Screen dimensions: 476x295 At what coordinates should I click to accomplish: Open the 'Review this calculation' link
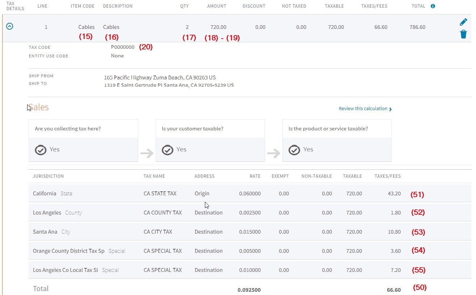(362, 108)
